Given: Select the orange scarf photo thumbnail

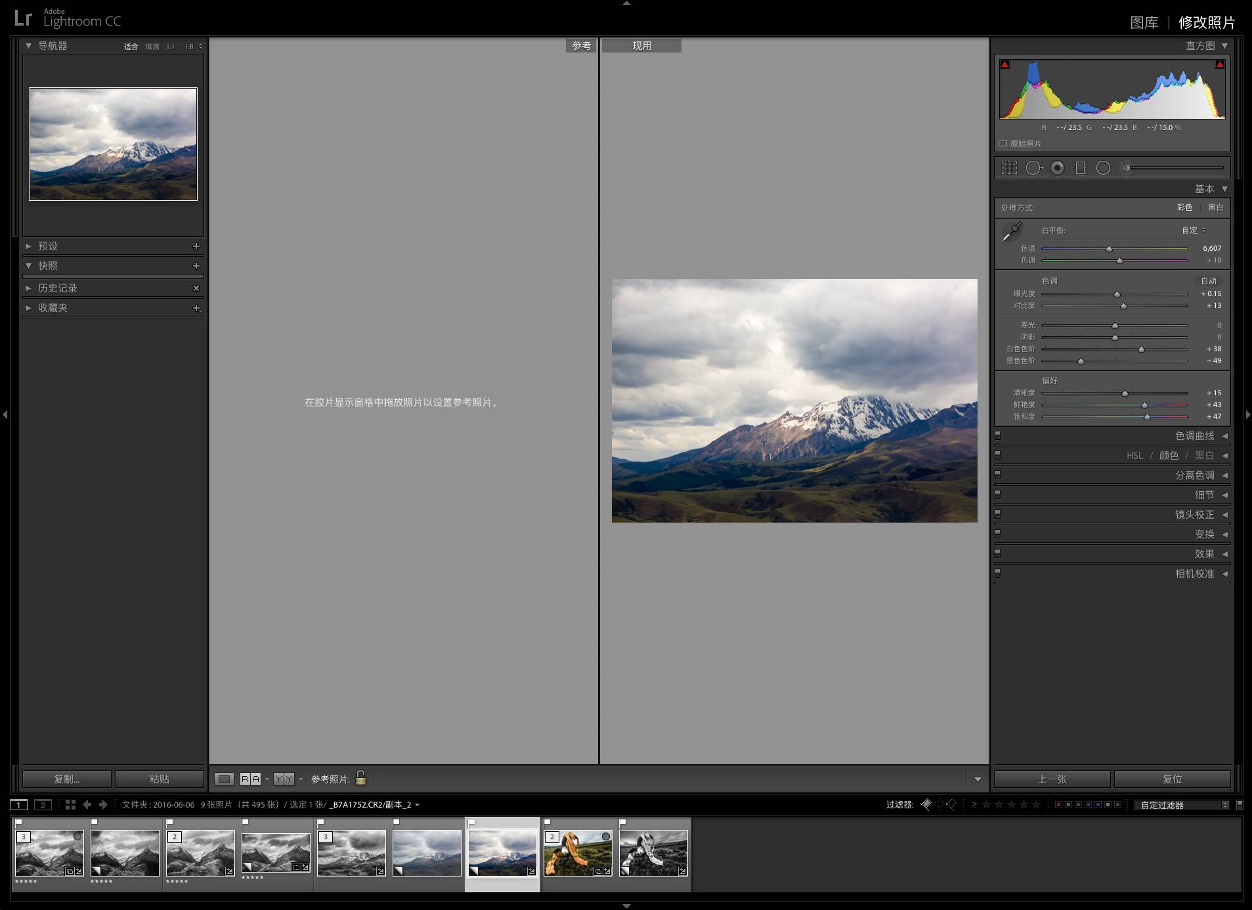Looking at the screenshot, I should tap(578, 854).
